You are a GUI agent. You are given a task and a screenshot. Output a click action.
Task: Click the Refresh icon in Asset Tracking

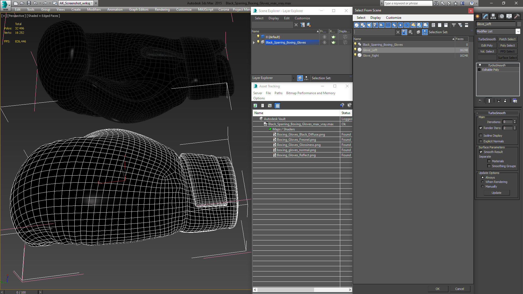[x=255, y=106]
